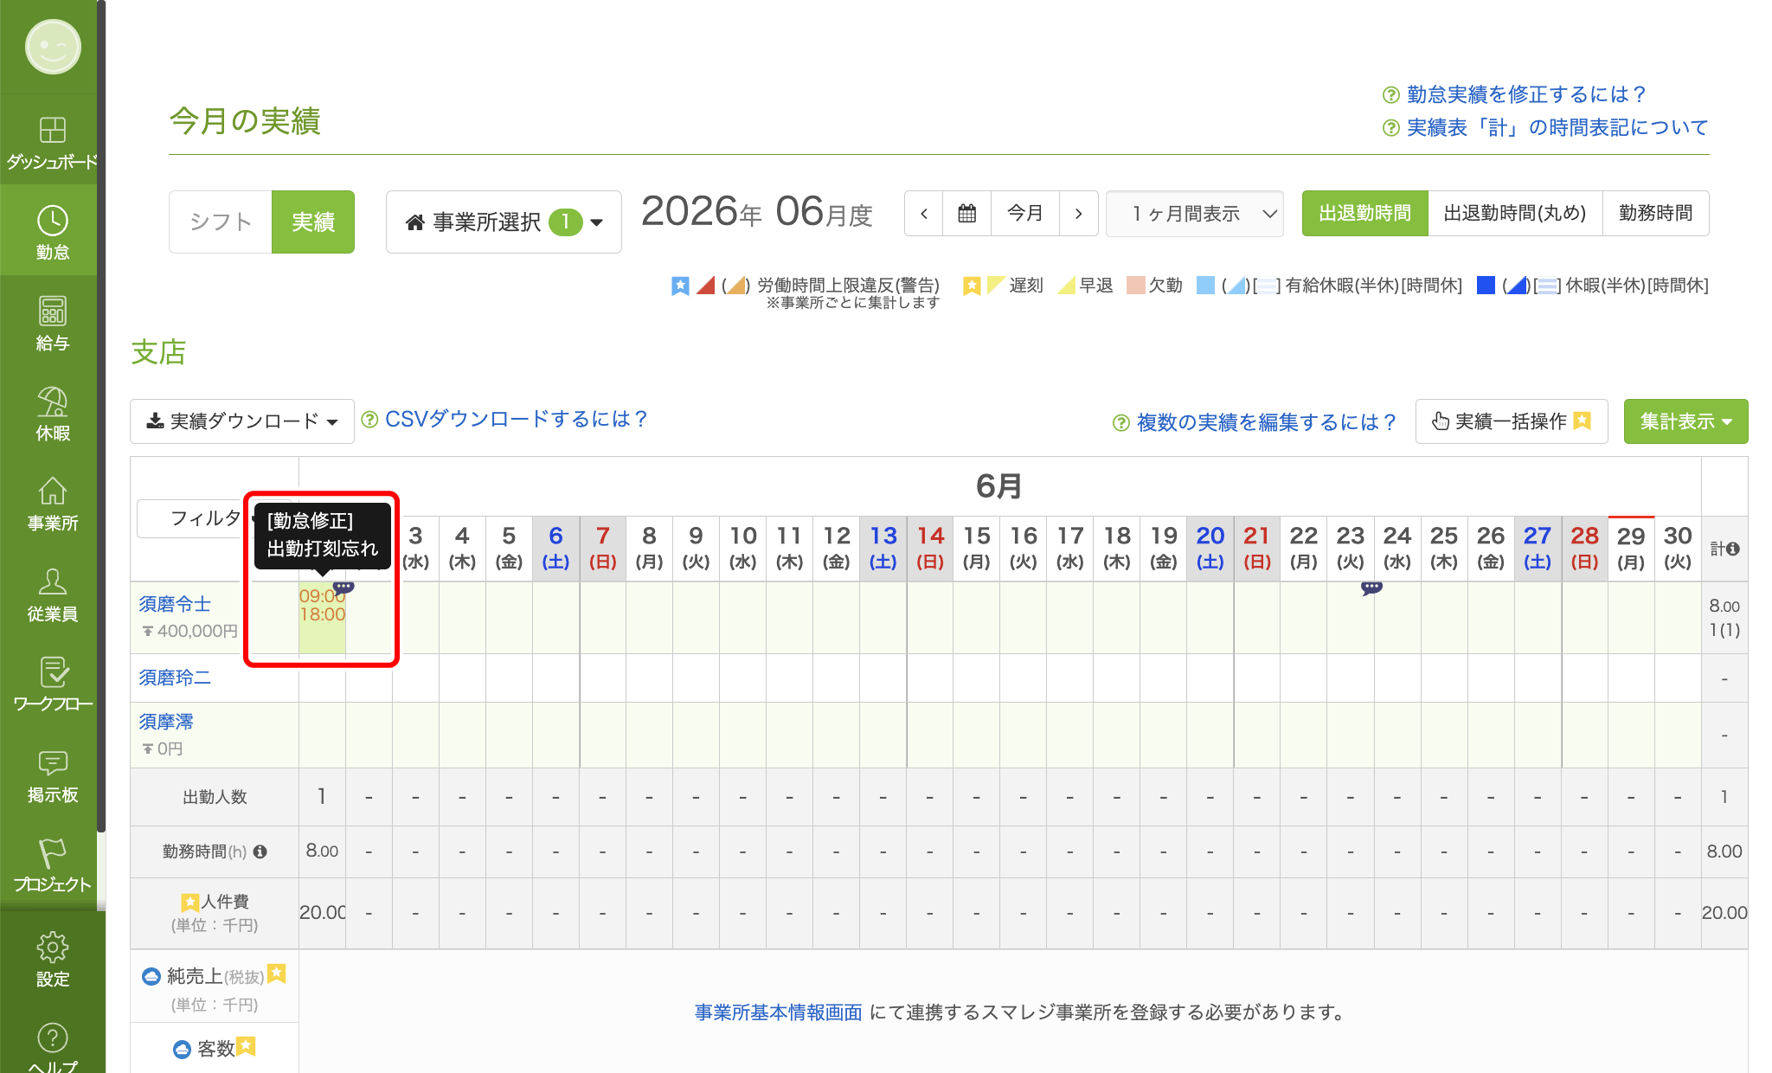Switch to the シフト tab

[x=221, y=222]
